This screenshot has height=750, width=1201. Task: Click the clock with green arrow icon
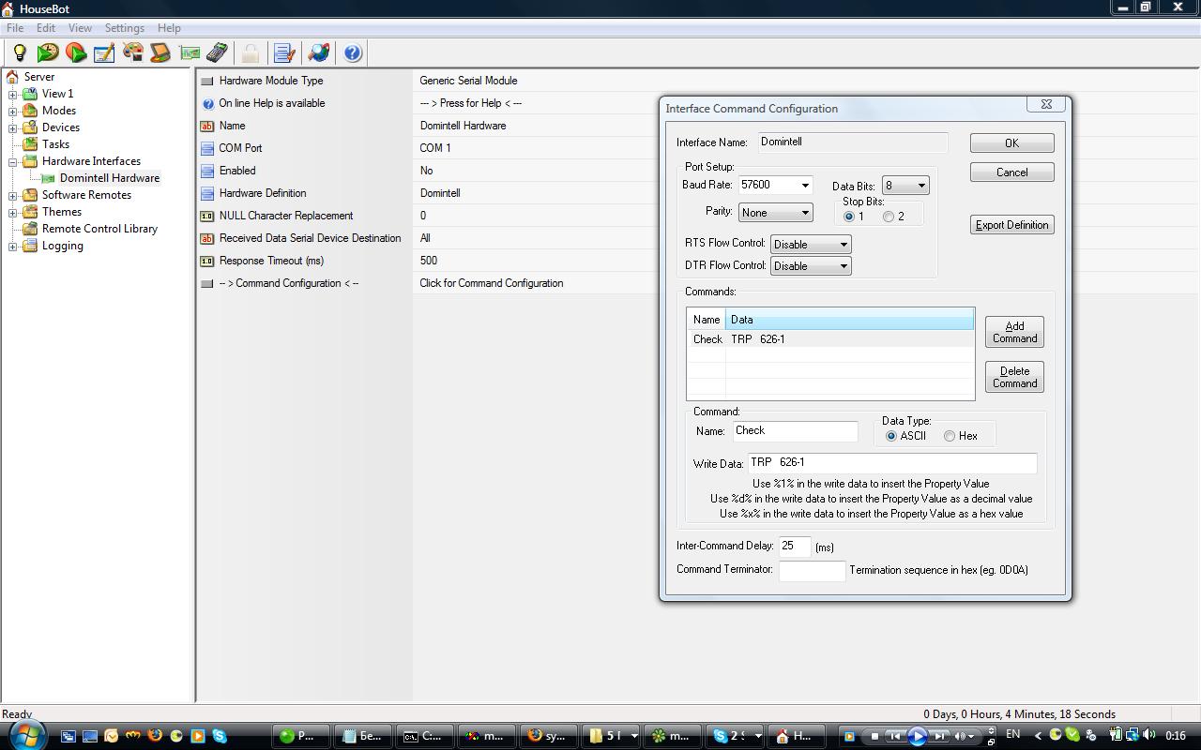[x=48, y=52]
